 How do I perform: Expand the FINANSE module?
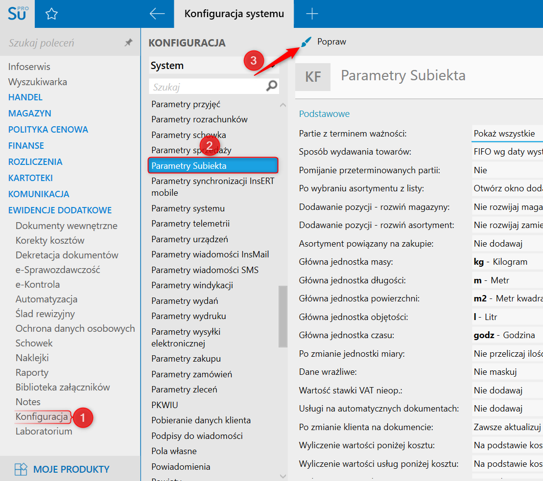[x=26, y=146]
